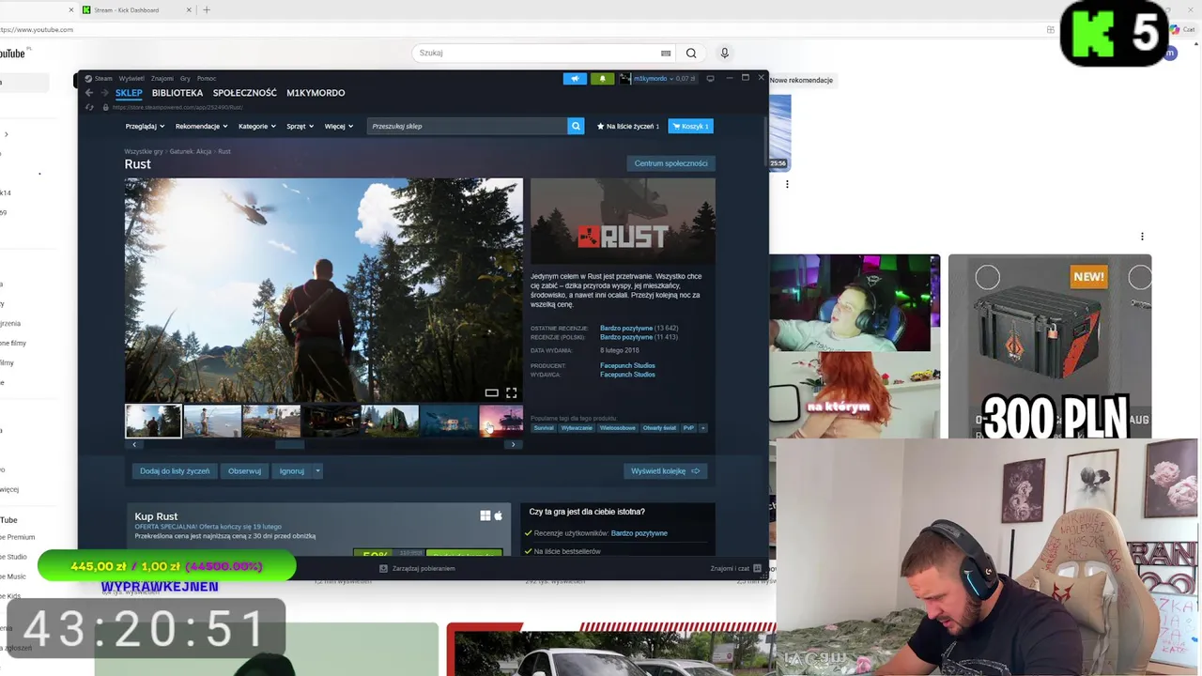Open the Znajomi menu in Steam
Image resolution: width=1202 pixels, height=676 pixels.
point(162,79)
